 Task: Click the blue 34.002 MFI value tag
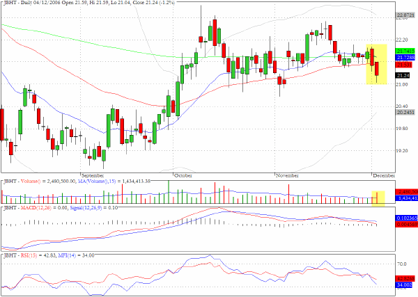coord(404,285)
